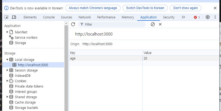This screenshot has height=111, width=221.
Task: Open the Storage overview item
Action: pos(20,43)
